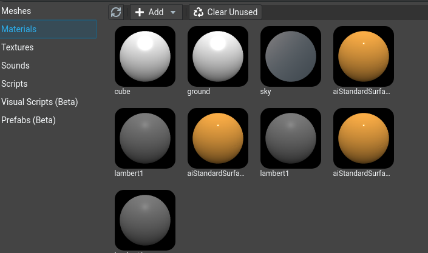Select the sky material thumbnail
This screenshot has height=253, width=428.
coord(291,56)
